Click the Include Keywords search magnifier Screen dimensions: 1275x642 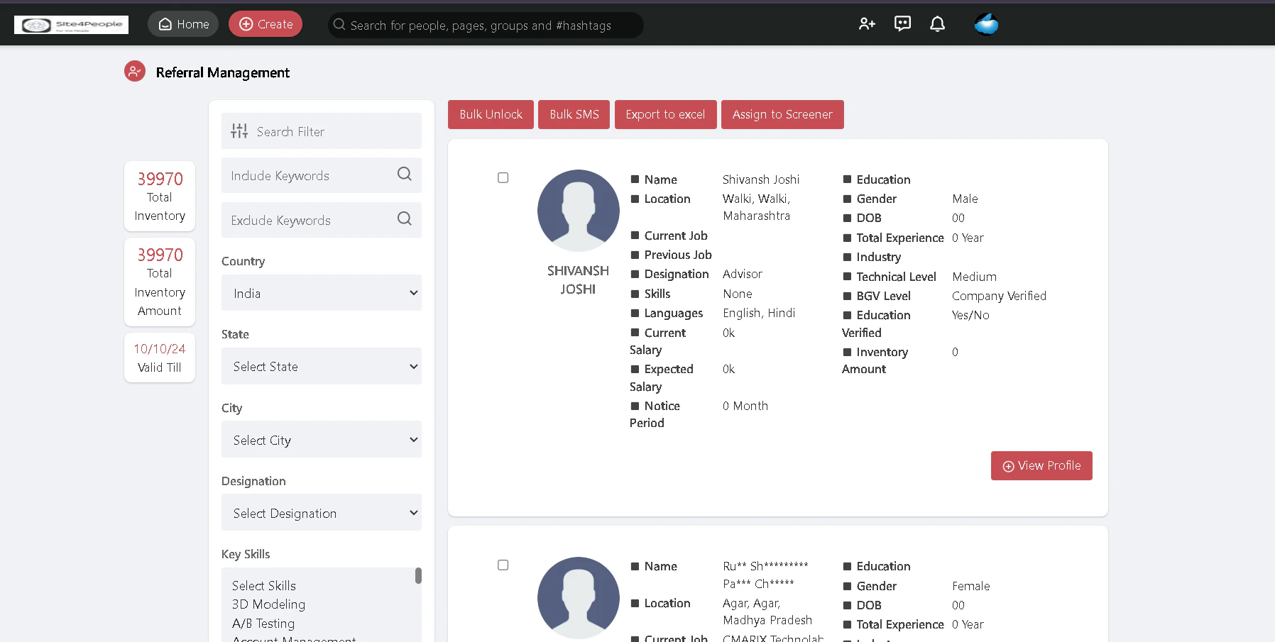[x=404, y=174]
